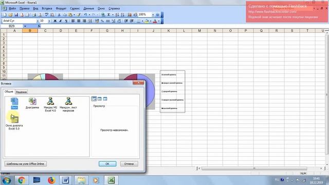Activate the Format Painter brush
329x185 pixels.
point(79,15)
